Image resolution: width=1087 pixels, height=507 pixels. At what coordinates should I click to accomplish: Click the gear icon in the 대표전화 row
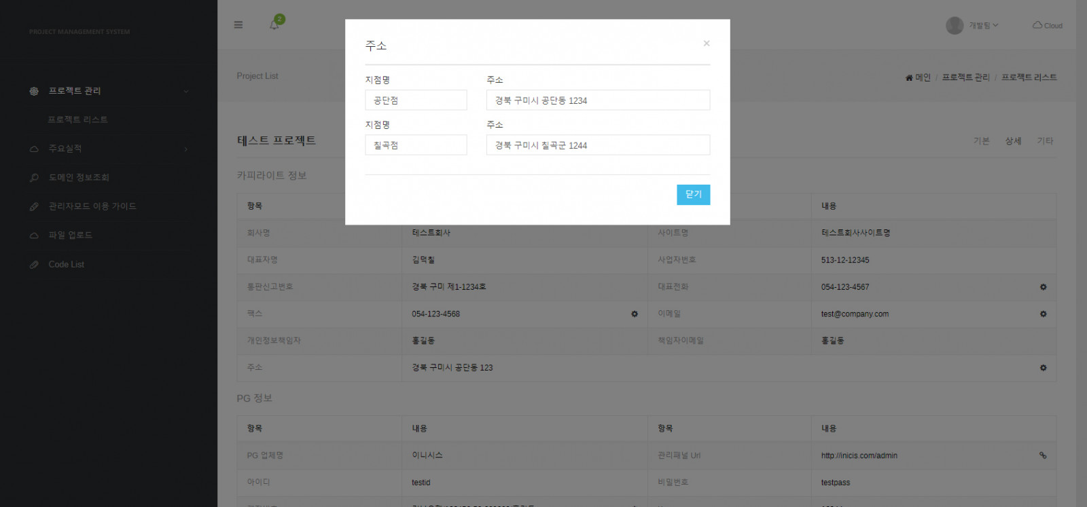tap(1044, 287)
